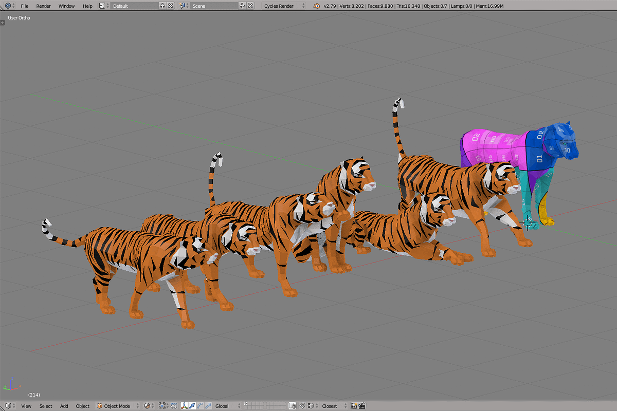Enable the rotate manipulator arc
Image resolution: width=617 pixels, height=411 pixels.
pyautogui.click(x=200, y=406)
